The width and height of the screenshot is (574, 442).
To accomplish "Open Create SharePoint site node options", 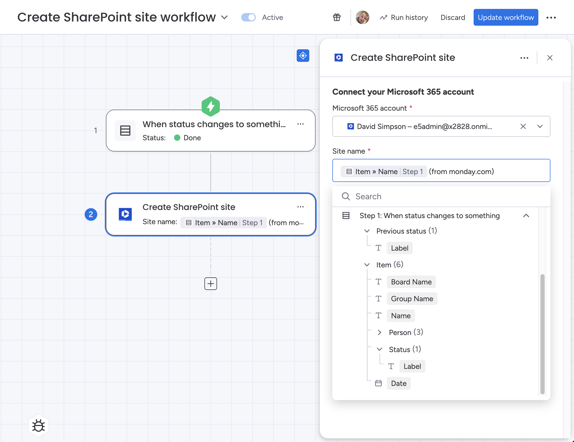I will [x=300, y=207].
